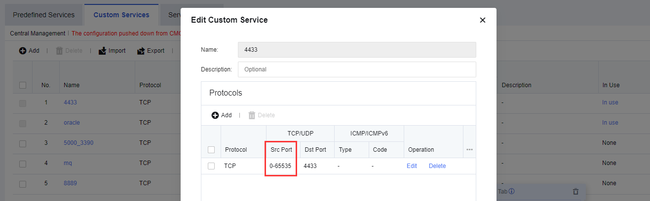
Task: Switch to Predefined Services tab
Action: point(43,15)
